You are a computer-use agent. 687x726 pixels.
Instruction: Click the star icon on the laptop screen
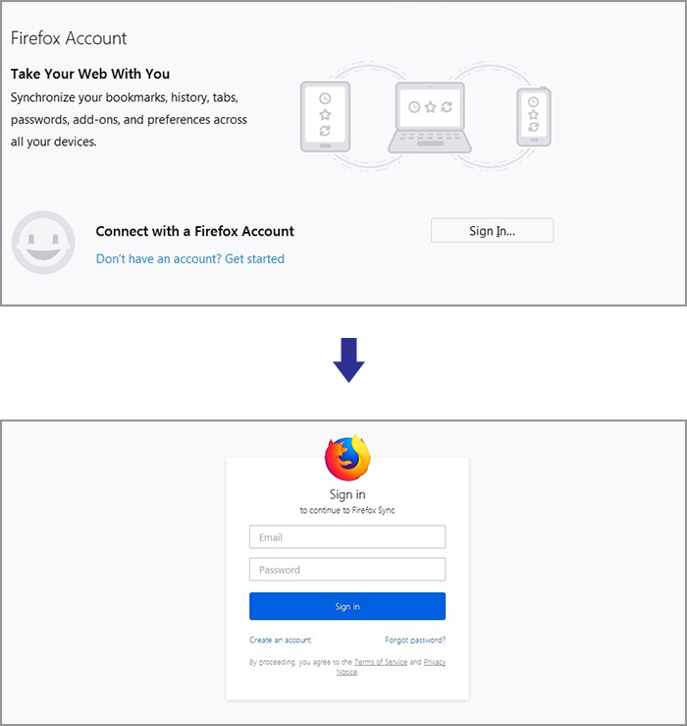430,107
